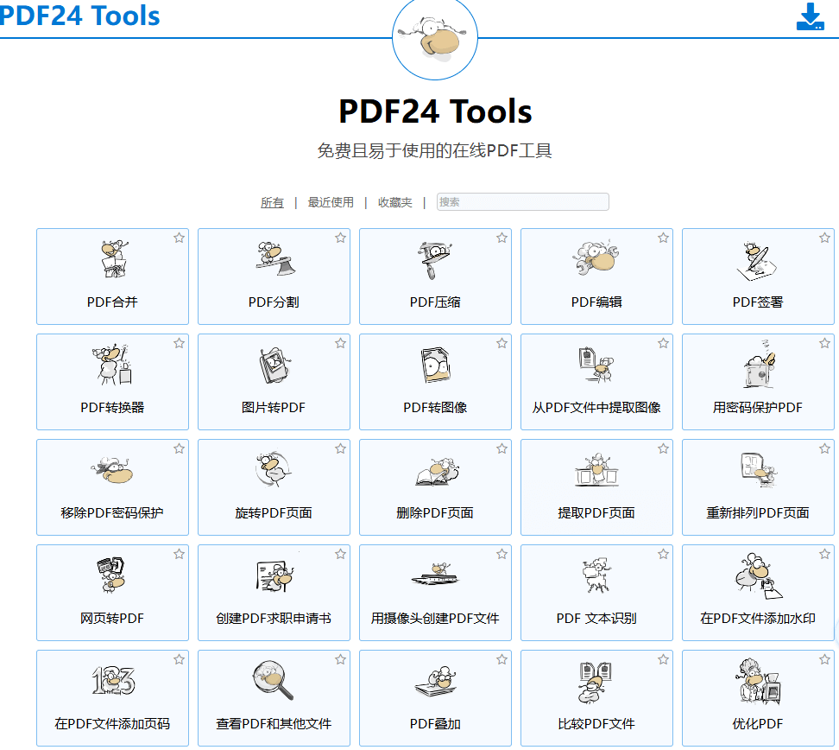Click the PDF合并 label

(112, 302)
